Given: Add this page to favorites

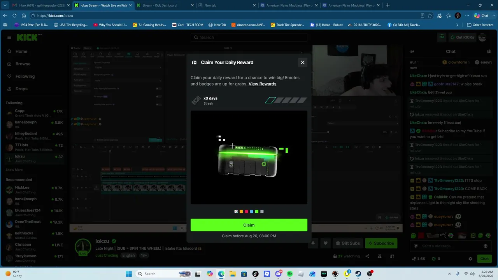Looking at the screenshot, I should pyautogui.click(x=430, y=16).
